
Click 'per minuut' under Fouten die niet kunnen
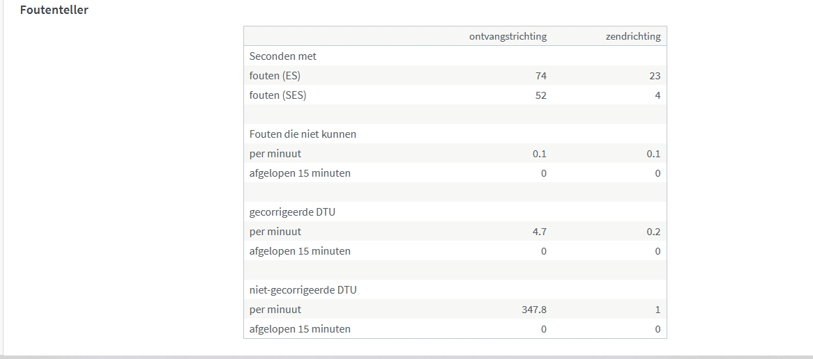point(275,154)
